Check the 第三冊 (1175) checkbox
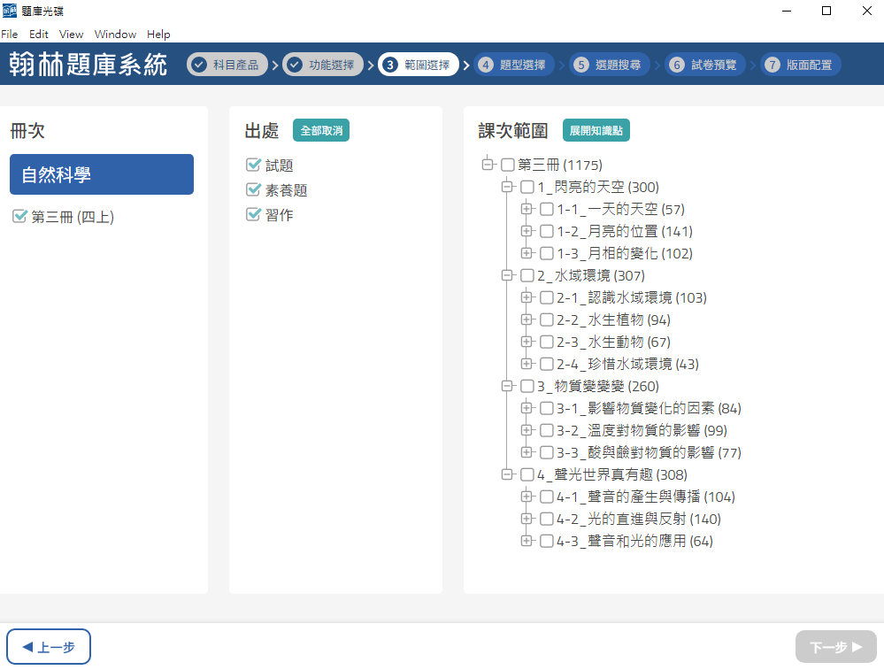 coord(507,165)
